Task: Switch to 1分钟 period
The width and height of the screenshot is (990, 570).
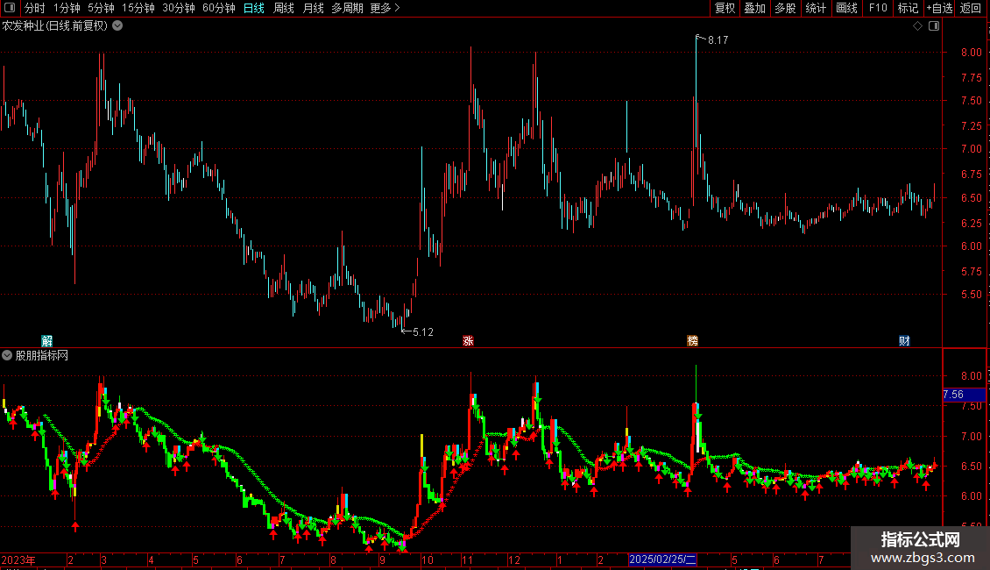Action: click(x=67, y=8)
